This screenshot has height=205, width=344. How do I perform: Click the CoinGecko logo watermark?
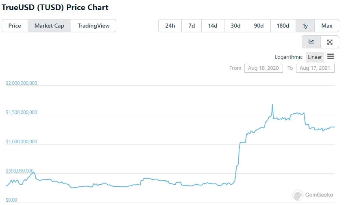(x=313, y=195)
